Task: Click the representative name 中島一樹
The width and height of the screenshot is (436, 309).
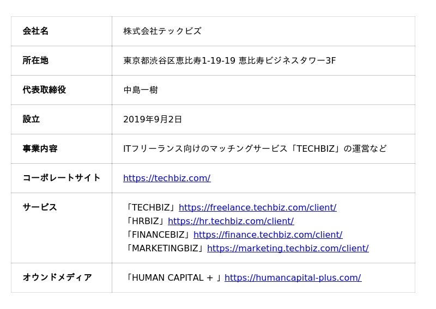Action: [141, 90]
